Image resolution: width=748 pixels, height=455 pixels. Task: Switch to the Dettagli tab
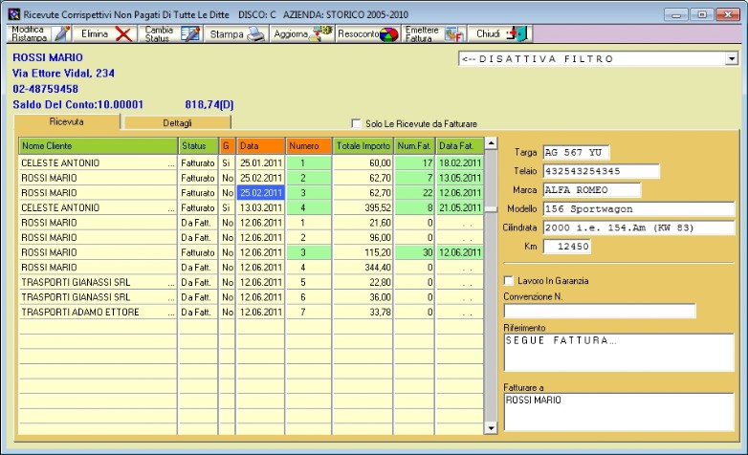tap(177, 122)
